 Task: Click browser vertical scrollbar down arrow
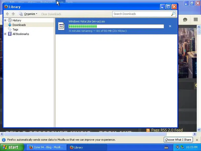click(x=199, y=130)
